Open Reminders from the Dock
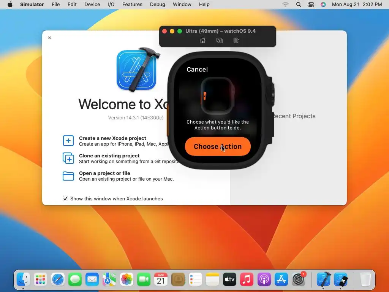Image resolution: width=389 pixels, height=292 pixels. coord(195,279)
